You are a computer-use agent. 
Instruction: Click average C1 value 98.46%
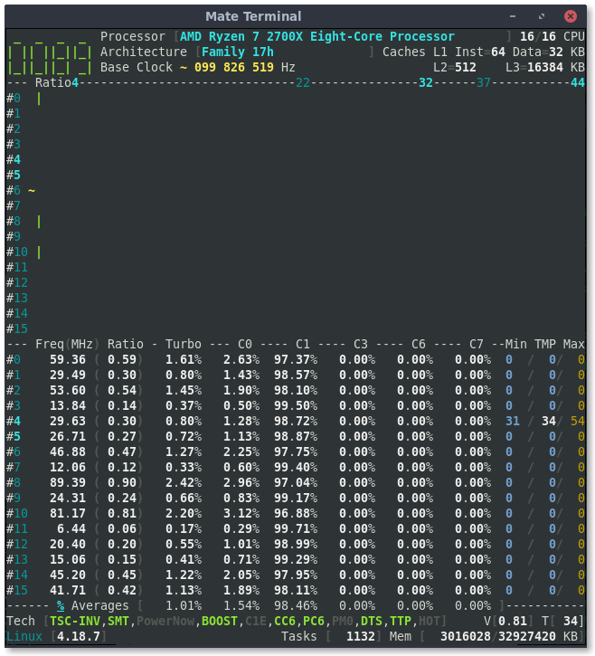[x=296, y=606]
